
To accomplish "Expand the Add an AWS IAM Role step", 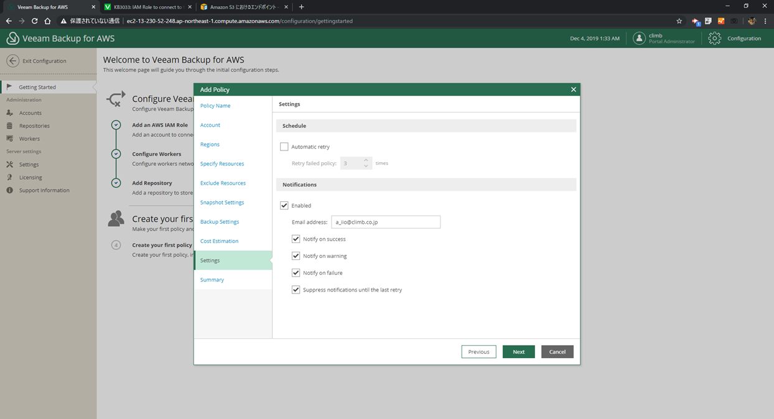I will click(x=116, y=125).
